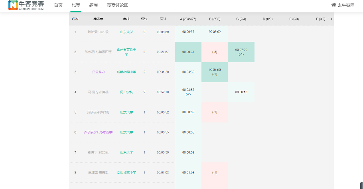
Task: Click the 历山学校 school link
Action: (x=126, y=92)
